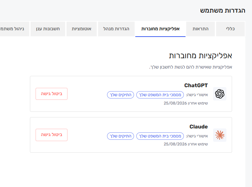Switch to the התראות tab
Image resolution: width=252 pixels, height=187 pixels.
(x=200, y=29)
